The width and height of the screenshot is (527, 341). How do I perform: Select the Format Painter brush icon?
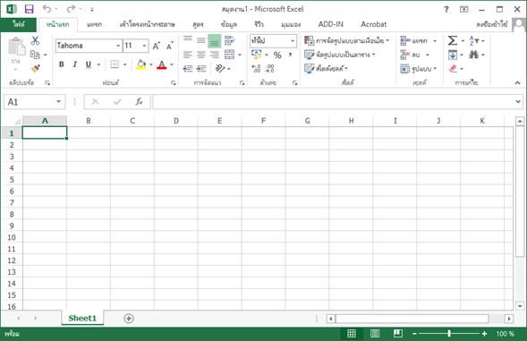(35, 68)
